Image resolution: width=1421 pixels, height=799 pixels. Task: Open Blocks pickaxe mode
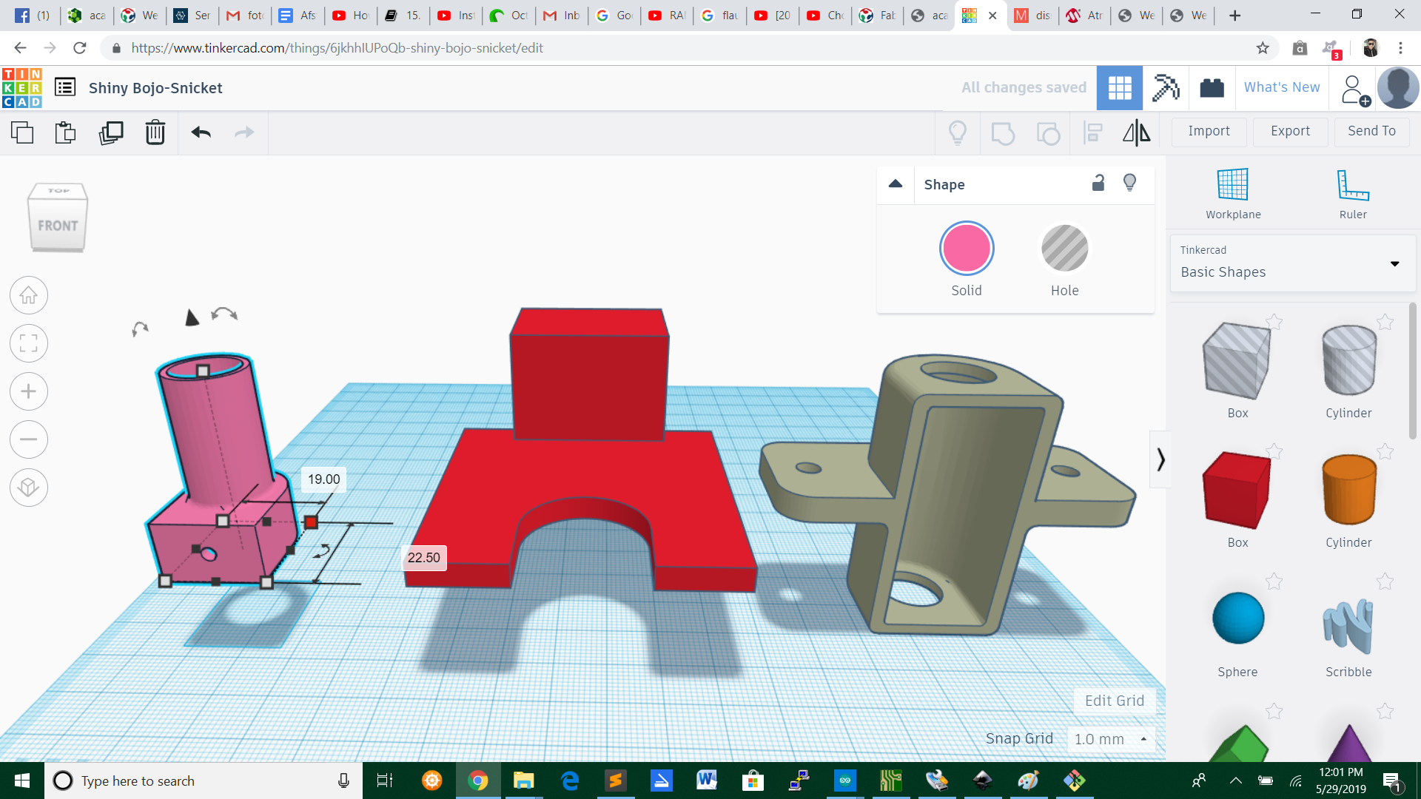point(1166,88)
